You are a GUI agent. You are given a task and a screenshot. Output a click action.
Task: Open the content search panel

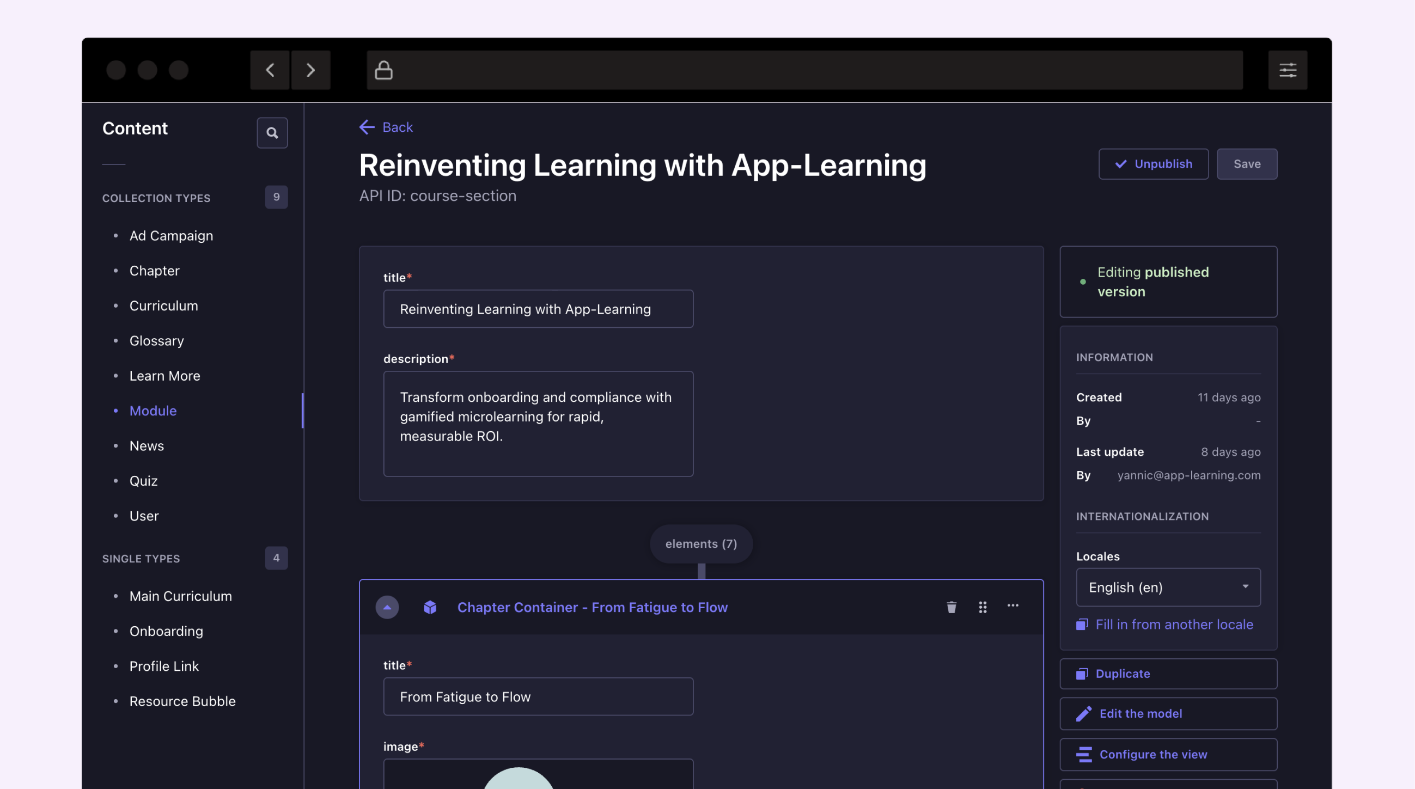tap(272, 132)
